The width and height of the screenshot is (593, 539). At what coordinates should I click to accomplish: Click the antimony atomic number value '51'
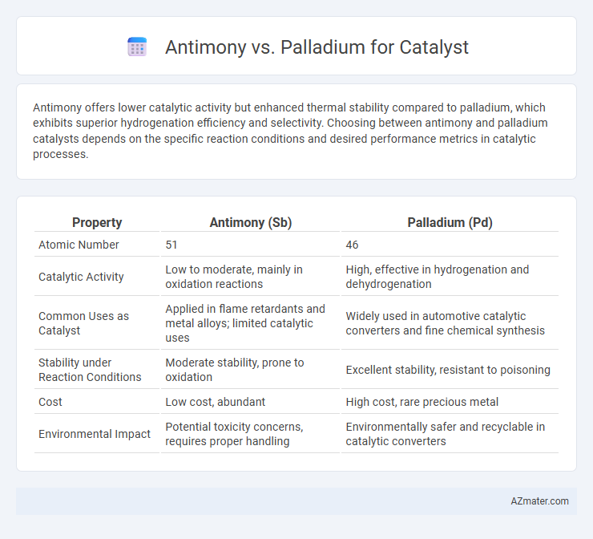click(171, 245)
